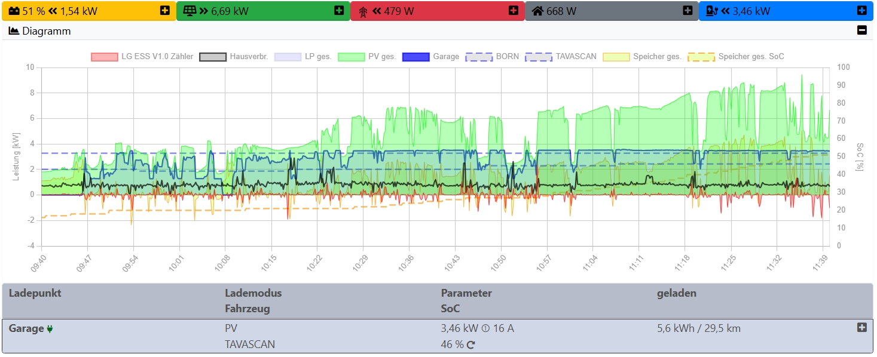877x357 pixels.
Task: Expand the green PV 6,69 kW card plus
Action: coord(339,10)
